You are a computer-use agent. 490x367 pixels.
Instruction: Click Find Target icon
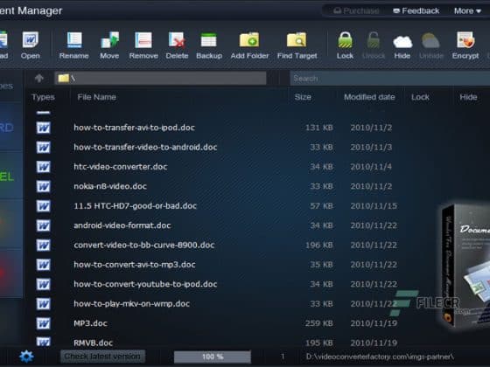[x=297, y=45]
